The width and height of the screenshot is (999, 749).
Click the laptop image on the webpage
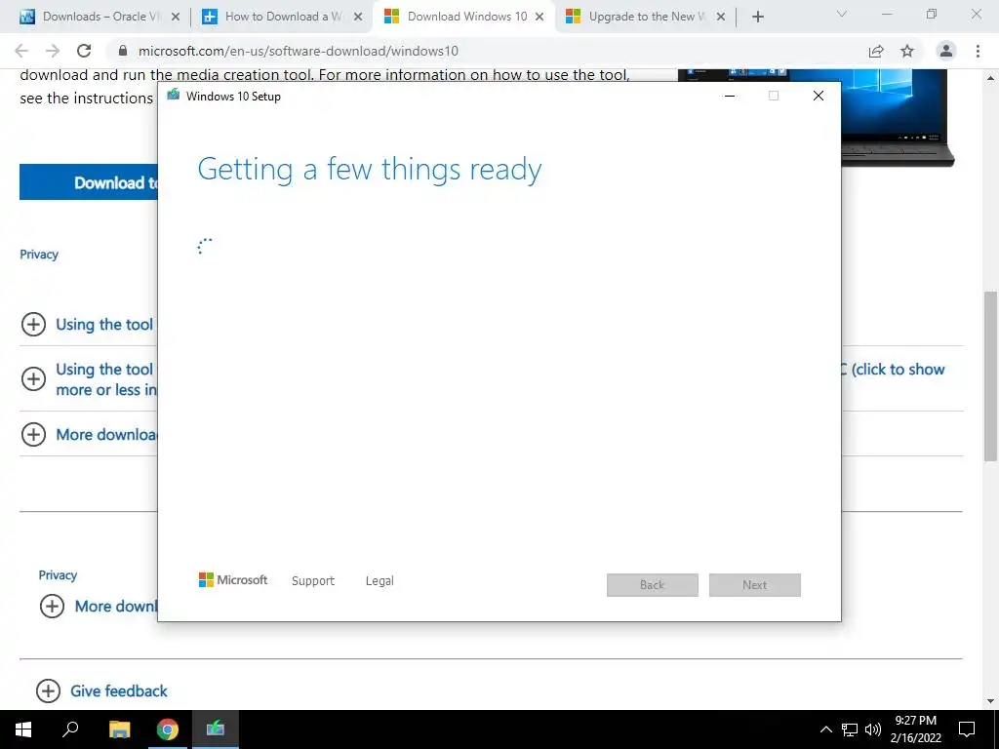(x=899, y=117)
